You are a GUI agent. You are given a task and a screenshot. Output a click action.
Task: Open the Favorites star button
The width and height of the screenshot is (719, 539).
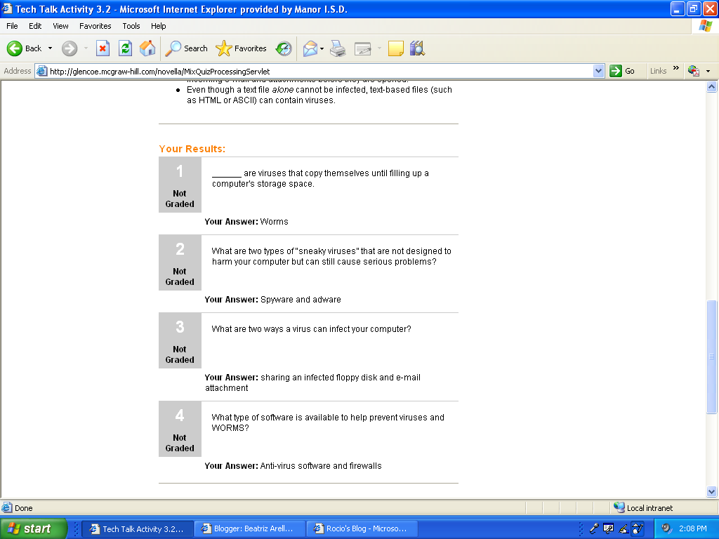point(242,48)
